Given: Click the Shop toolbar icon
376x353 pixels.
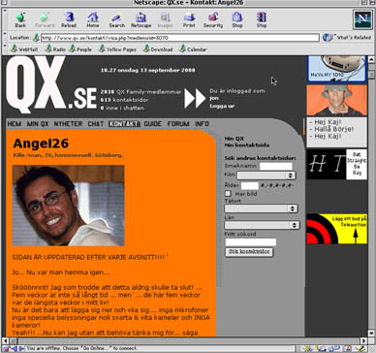Looking at the screenshot, I should coord(237,19).
